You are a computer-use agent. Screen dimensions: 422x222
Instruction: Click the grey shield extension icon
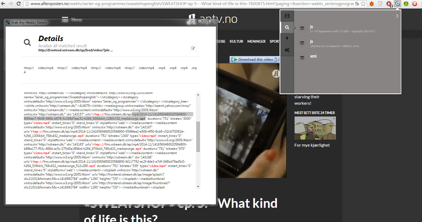[380, 4]
